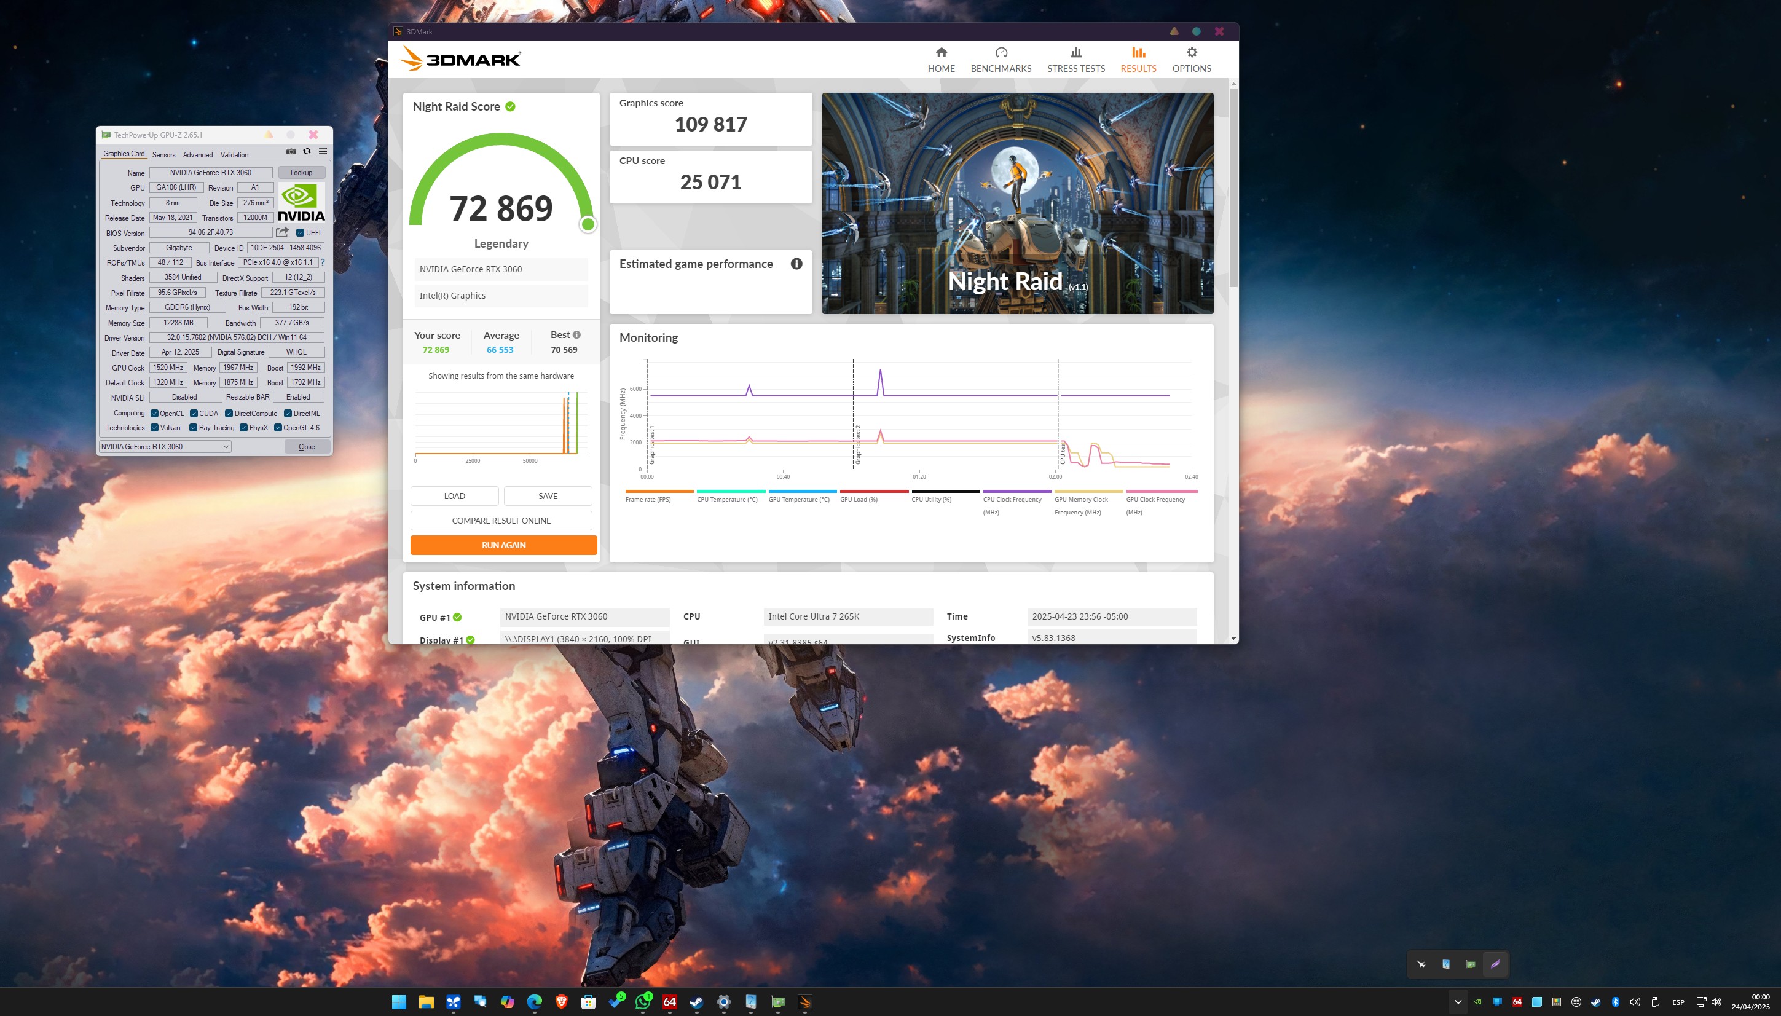Toggle the Ray Tracing checkbox
Screen dimensions: 1781x1016
pyautogui.click(x=193, y=428)
